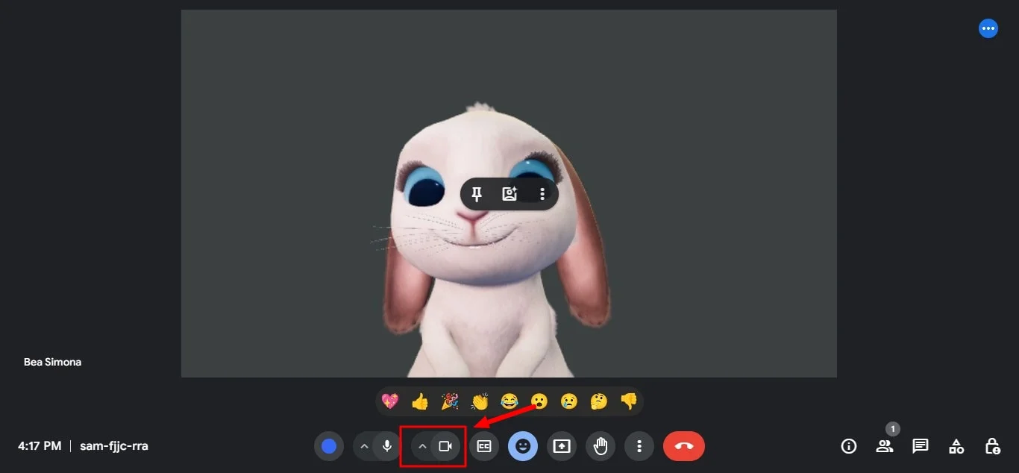Viewport: 1019px width, 473px height.
Task: Open more options menu in bottom bar
Action: (639, 447)
